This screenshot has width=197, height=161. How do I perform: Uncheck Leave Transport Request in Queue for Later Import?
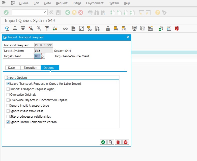tap(8, 83)
